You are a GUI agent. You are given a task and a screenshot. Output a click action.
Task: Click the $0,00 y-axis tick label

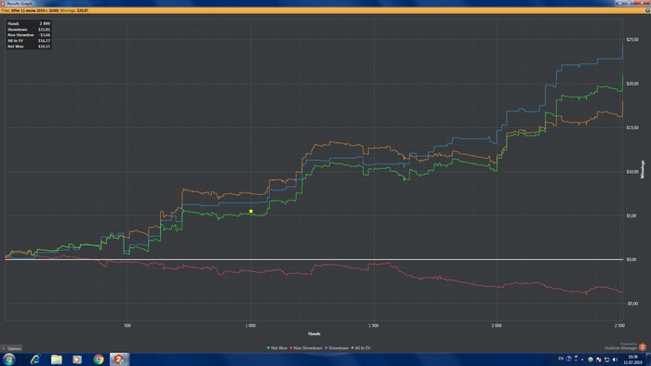tap(631, 259)
